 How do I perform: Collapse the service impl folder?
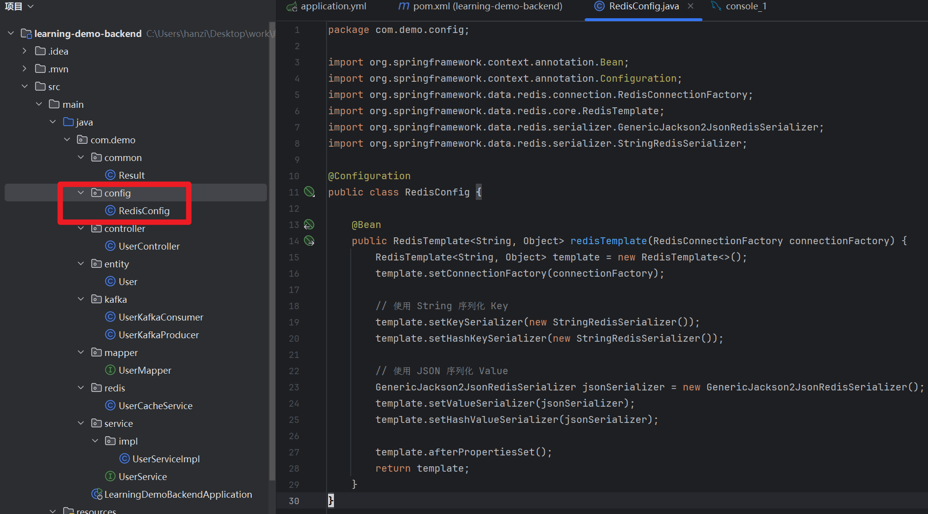(95, 441)
